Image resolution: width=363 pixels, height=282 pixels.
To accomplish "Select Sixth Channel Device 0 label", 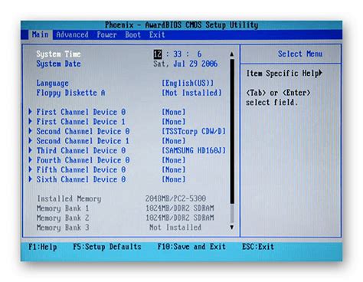I will tap(81, 179).
